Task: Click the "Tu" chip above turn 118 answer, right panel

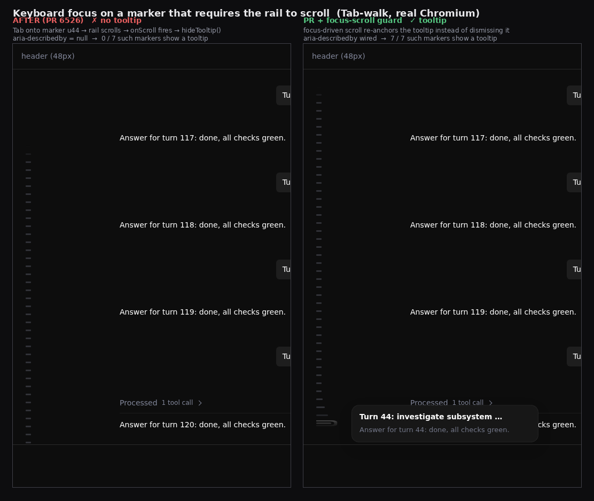Action: (574, 182)
